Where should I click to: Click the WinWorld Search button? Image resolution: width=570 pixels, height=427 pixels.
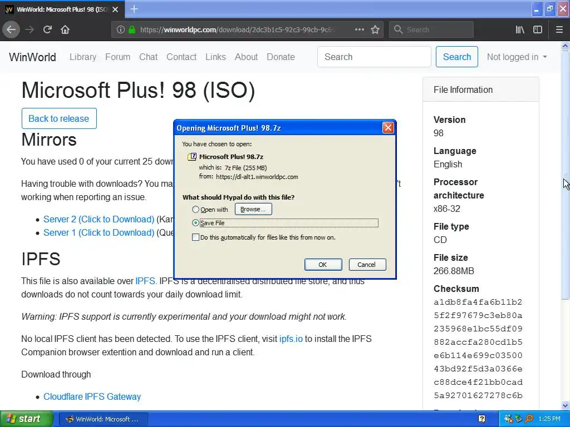pos(456,57)
